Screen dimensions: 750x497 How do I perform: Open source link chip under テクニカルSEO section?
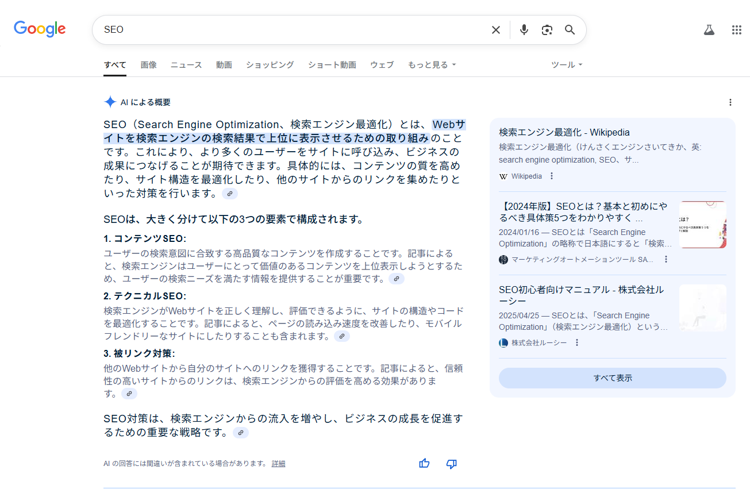(342, 336)
